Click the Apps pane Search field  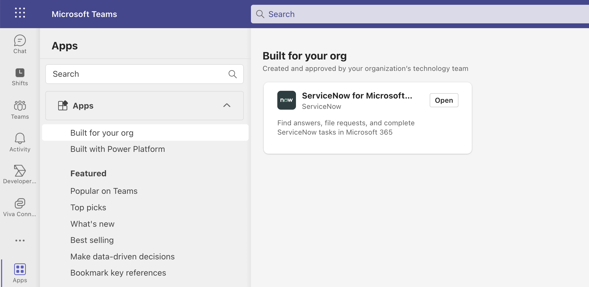(x=144, y=74)
